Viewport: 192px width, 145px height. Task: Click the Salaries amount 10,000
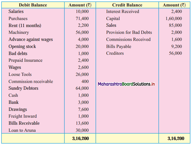click(82, 11)
